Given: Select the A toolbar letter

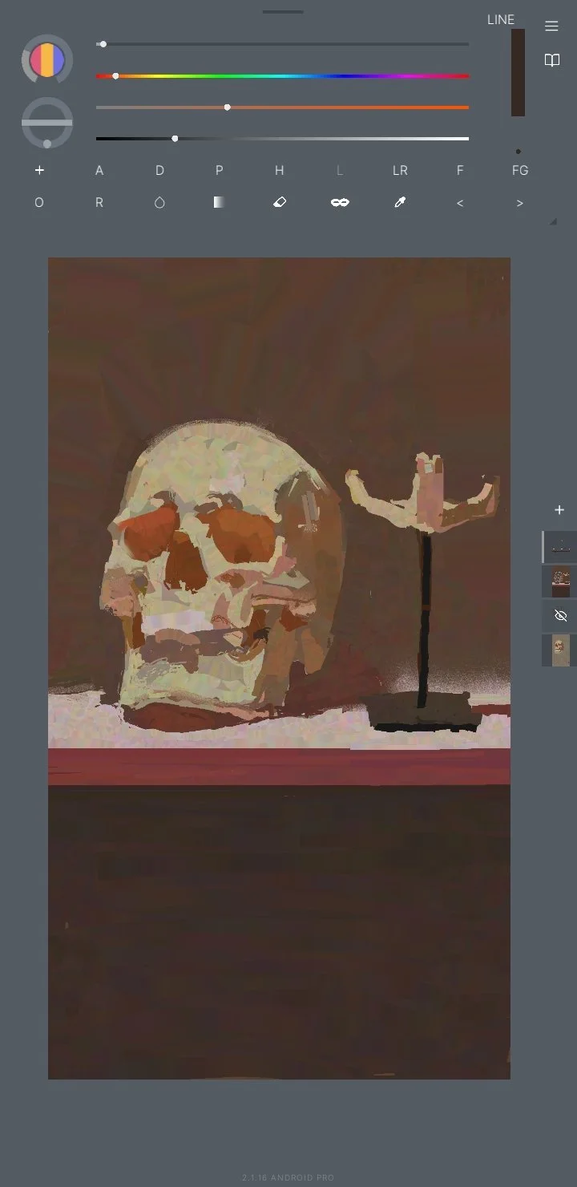Looking at the screenshot, I should 99,170.
